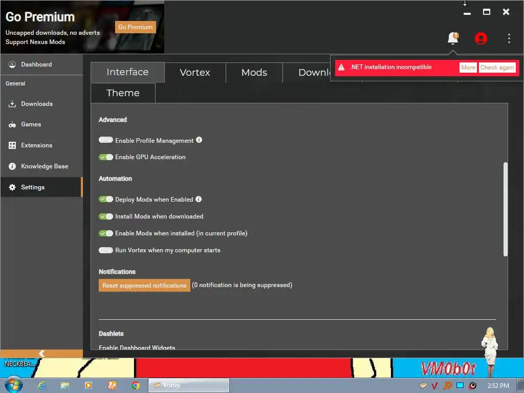The image size is (524, 393).
Task: Toggle Run Vortex when my computer starts
Action: [x=106, y=250]
